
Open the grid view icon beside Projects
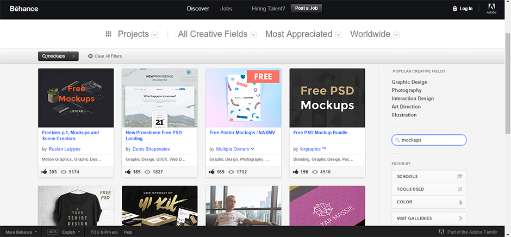[109, 34]
